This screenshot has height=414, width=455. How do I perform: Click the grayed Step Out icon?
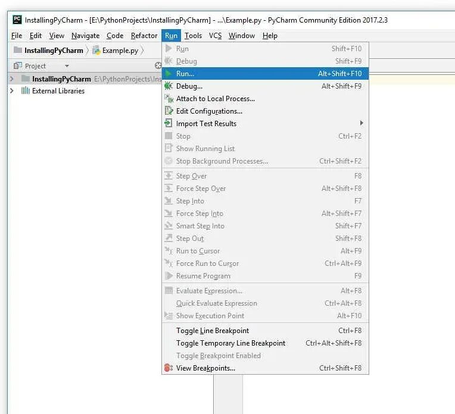click(169, 239)
